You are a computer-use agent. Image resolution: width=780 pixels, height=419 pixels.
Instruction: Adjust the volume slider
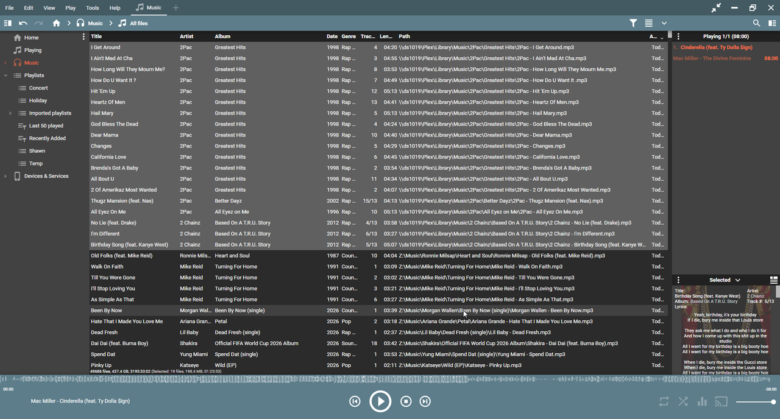(756, 402)
